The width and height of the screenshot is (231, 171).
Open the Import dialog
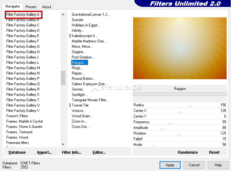coord(44,152)
